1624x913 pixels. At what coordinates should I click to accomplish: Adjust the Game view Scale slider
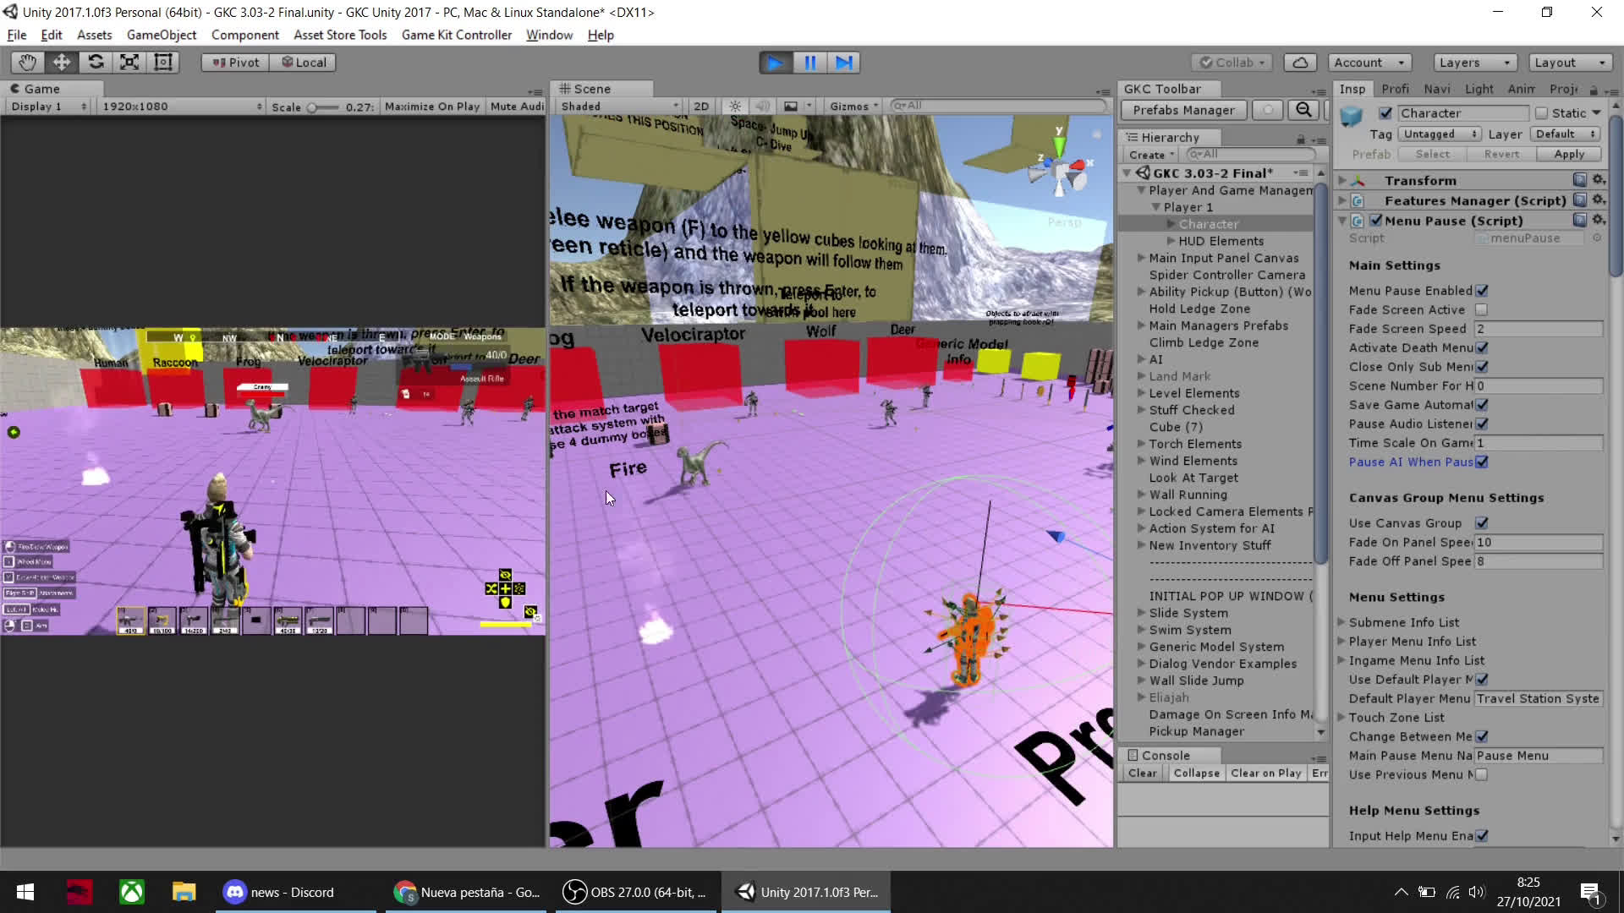[x=313, y=107]
